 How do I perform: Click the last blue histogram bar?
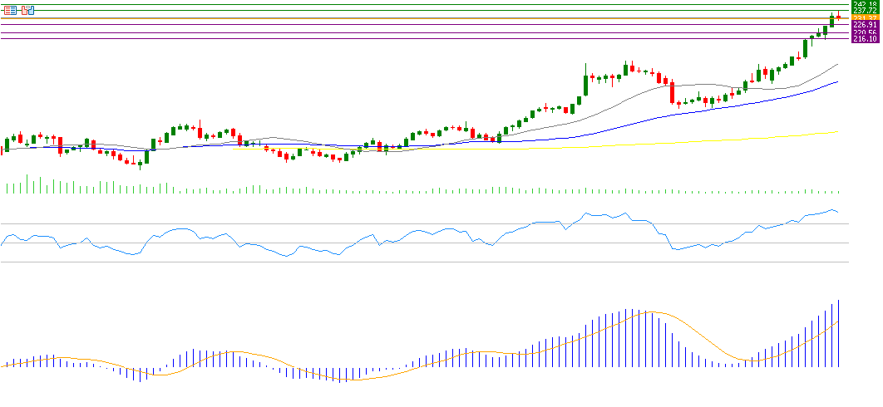pos(839,332)
